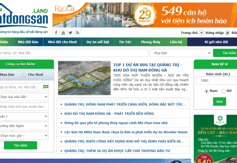Open article Quảng Trị: Đông Nam phát triển cảng biển

pyautogui.click(x=125, y=104)
